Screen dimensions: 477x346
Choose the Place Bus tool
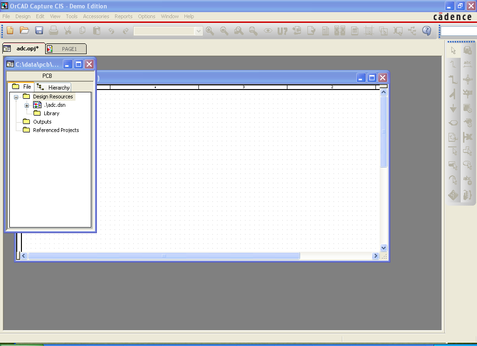[453, 79]
